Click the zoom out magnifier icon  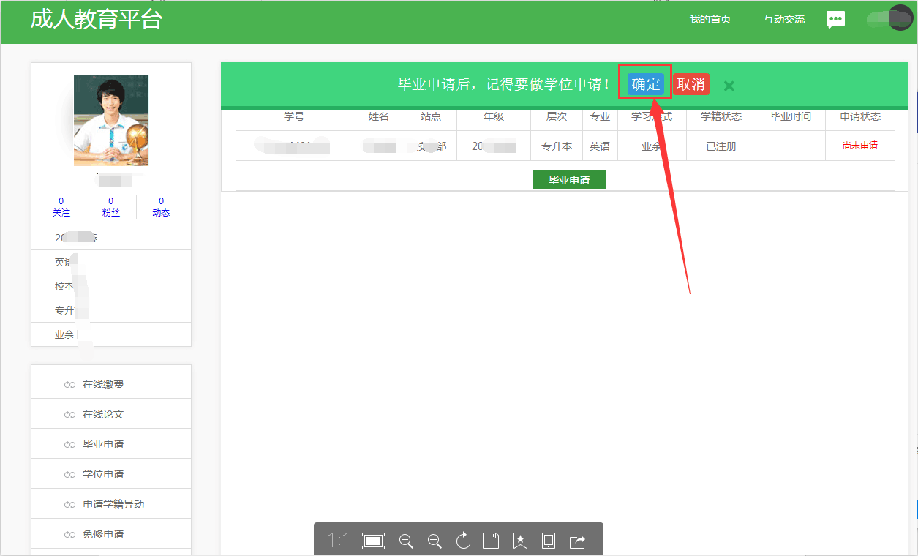point(434,541)
